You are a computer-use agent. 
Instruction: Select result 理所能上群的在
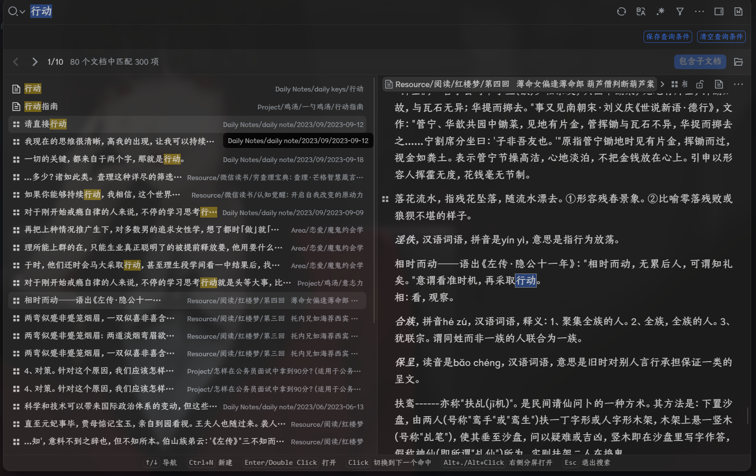pos(188,248)
